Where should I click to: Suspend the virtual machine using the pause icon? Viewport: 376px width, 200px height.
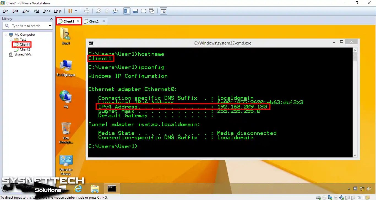point(70,11)
